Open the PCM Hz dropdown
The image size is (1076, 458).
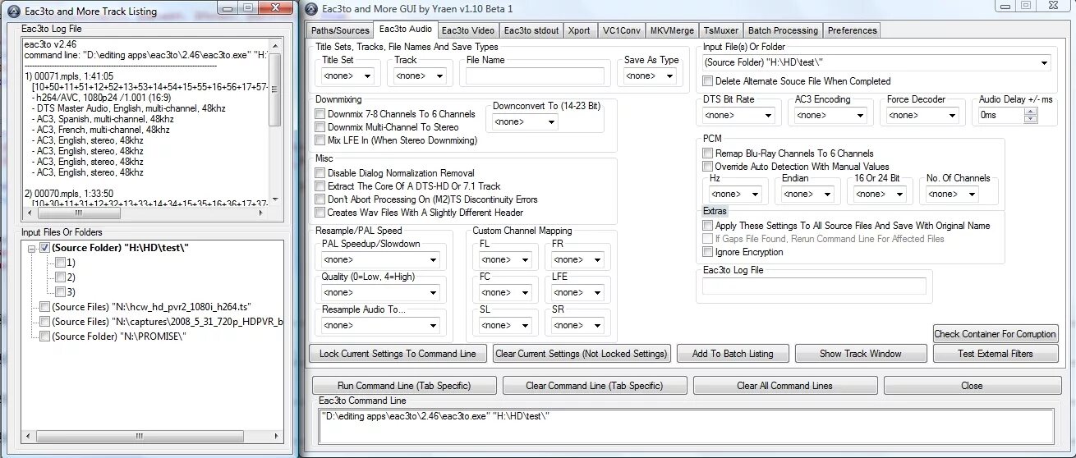pyautogui.click(x=735, y=194)
